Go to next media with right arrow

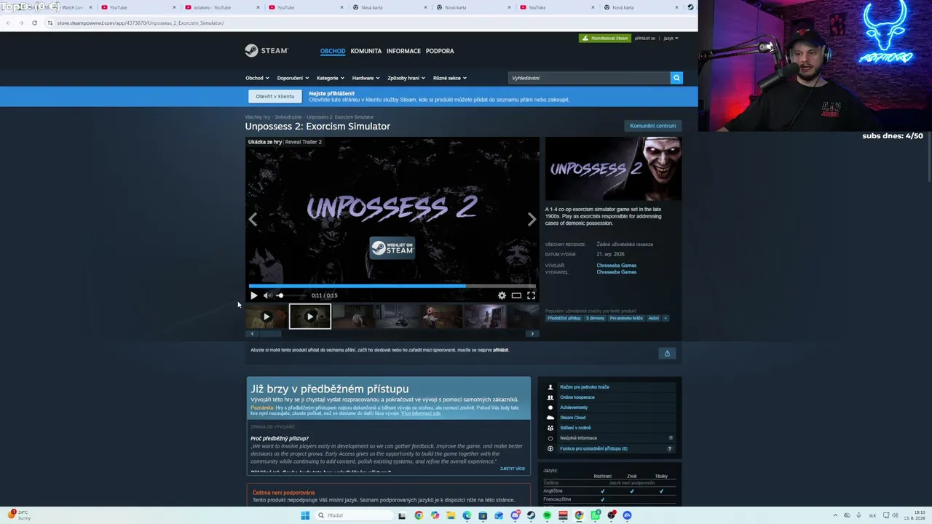pyautogui.click(x=532, y=219)
